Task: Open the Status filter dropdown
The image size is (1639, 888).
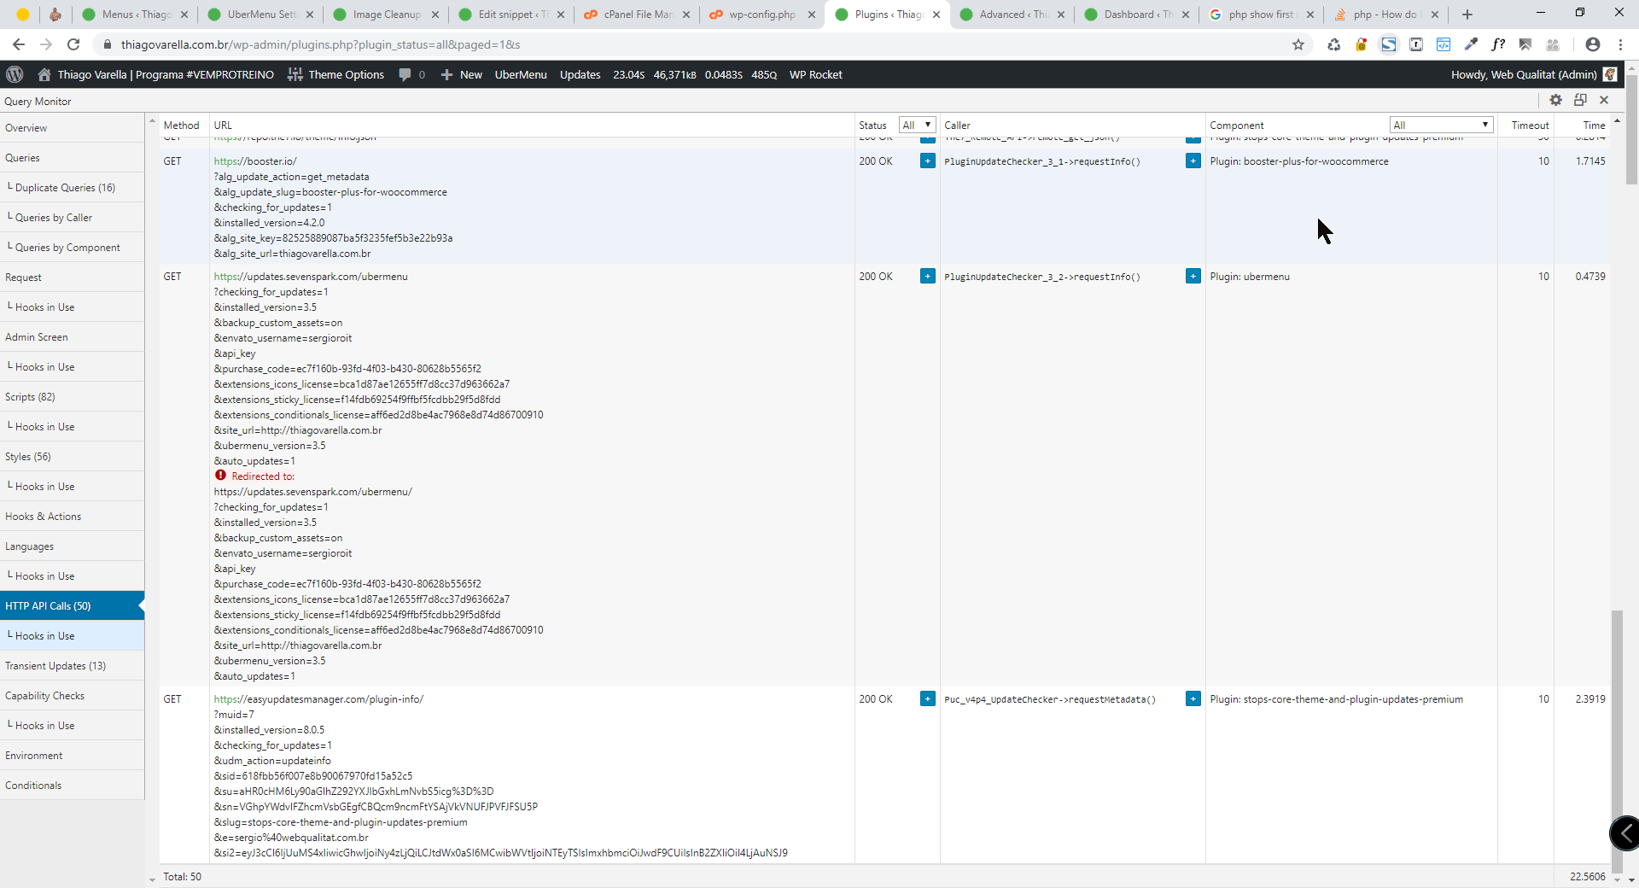Action: (x=917, y=125)
